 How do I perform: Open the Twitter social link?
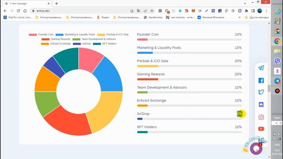click(261, 92)
